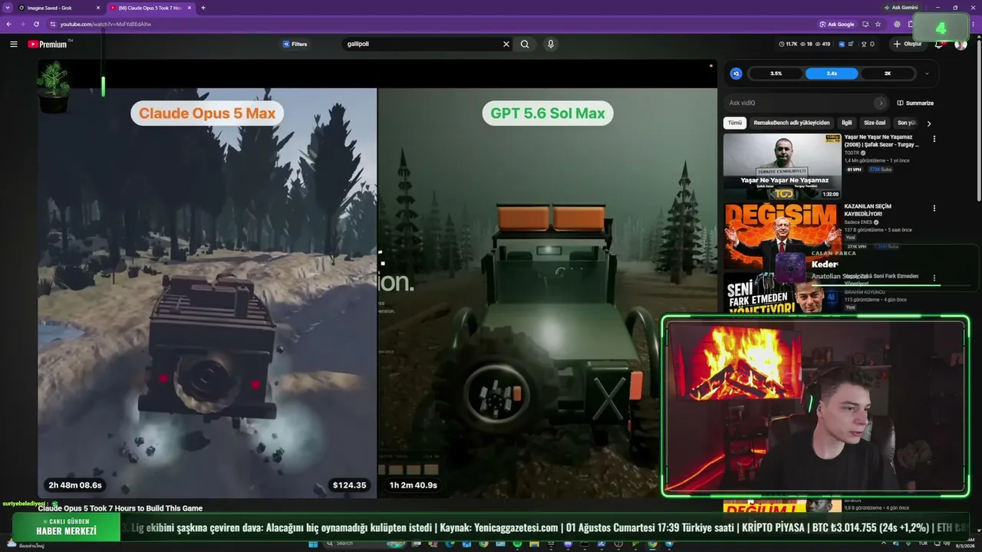
Task: Select the 2.4x vidIQ stat pill
Action: click(832, 74)
